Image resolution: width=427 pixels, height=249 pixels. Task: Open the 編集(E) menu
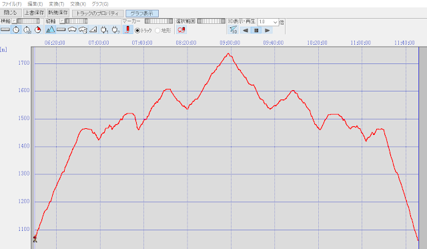[35, 4]
